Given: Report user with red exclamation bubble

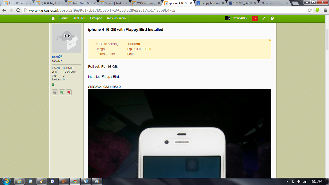Looking at the screenshot, I should click(69, 92).
